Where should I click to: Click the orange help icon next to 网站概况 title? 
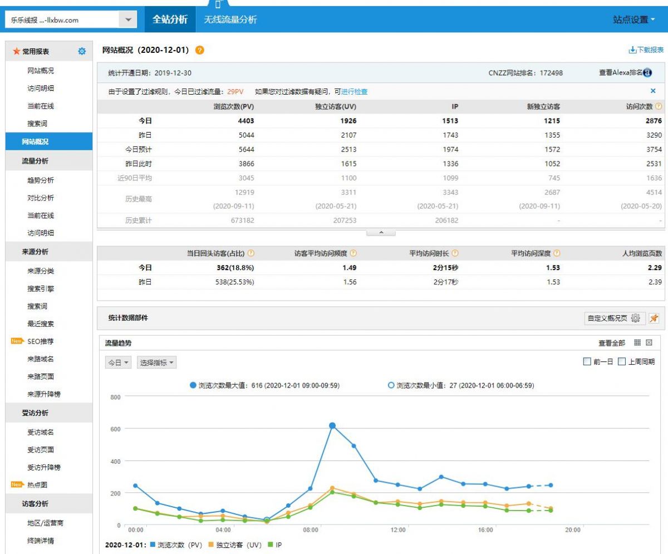tap(200, 50)
